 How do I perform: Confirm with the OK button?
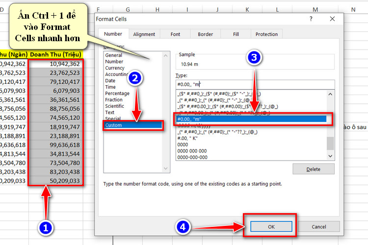tap(271, 227)
